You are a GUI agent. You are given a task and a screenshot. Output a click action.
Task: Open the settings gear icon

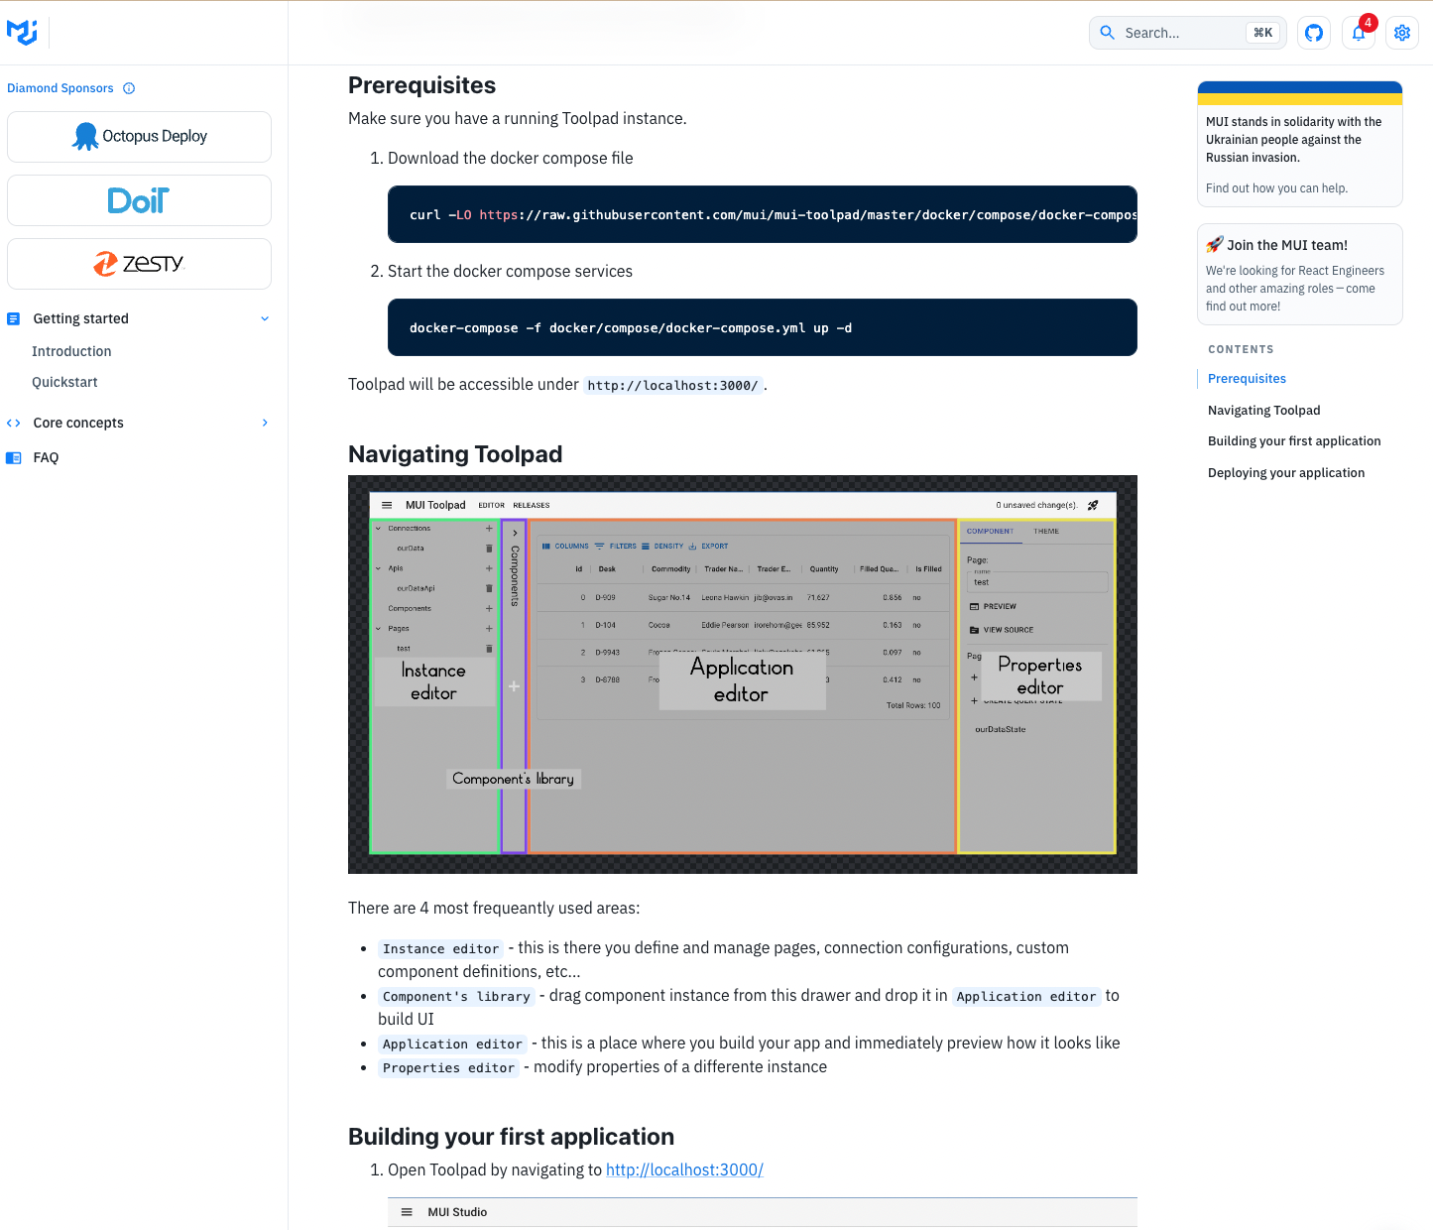point(1402,33)
